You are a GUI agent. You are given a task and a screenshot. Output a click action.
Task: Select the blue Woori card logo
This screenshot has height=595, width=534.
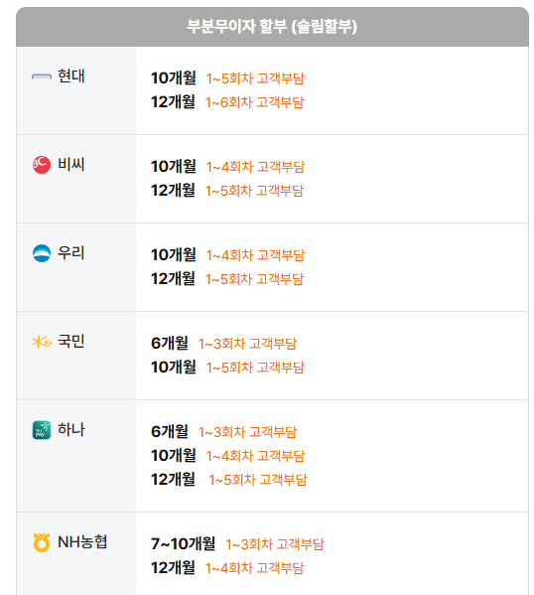tap(42, 253)
